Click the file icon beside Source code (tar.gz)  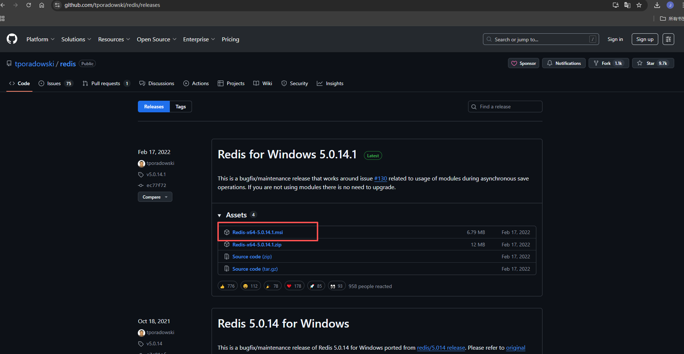(227, 269)
